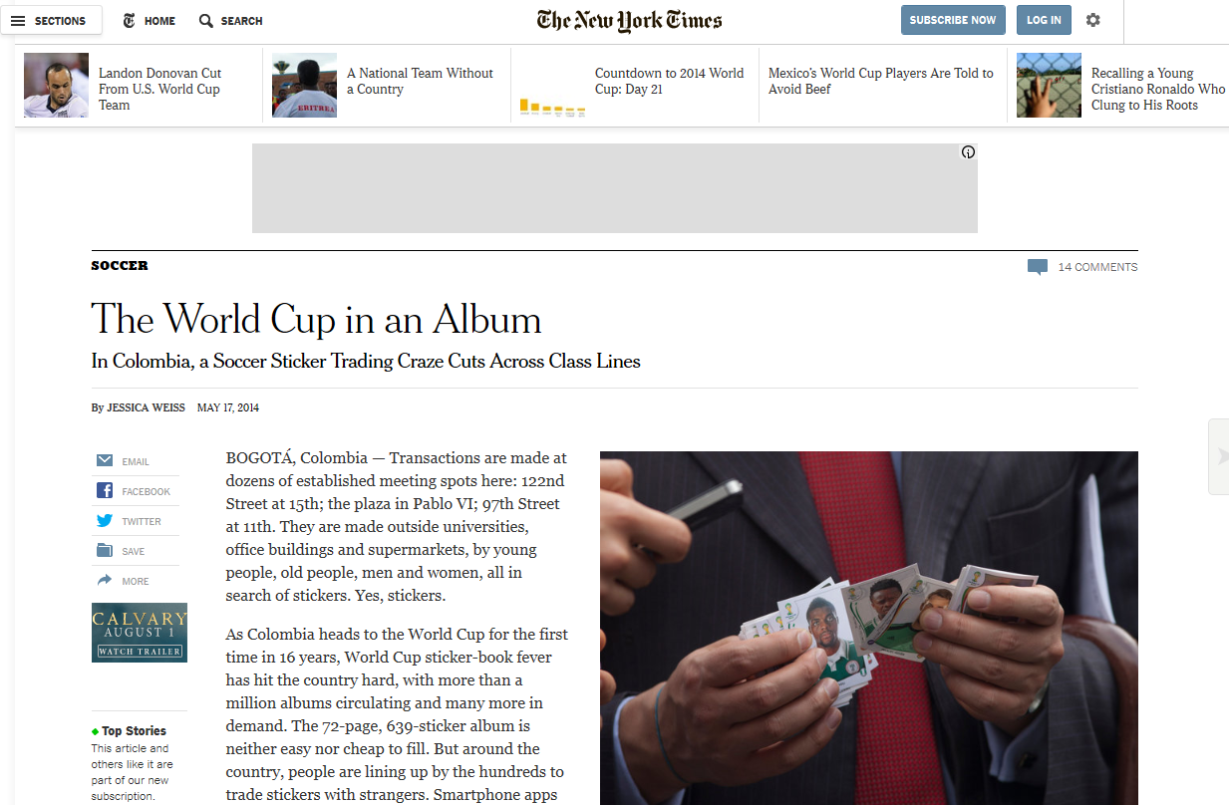Open the settings gear icon
The image size is (1229, 805).
point(1093,20)
